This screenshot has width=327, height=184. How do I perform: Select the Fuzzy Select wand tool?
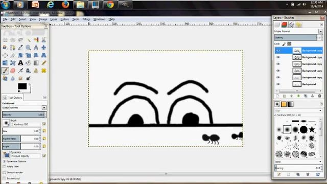pyautogui.click(x=29, y=40)
